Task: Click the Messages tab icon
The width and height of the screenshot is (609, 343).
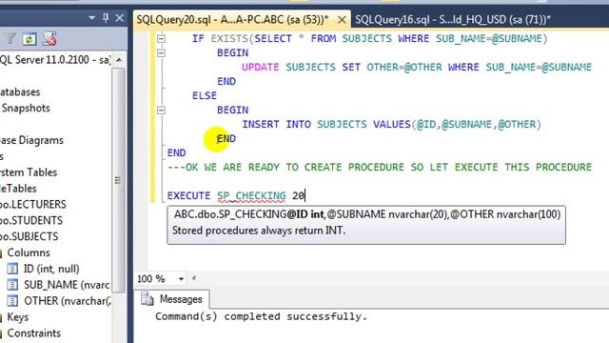Action: click(147, 299)
